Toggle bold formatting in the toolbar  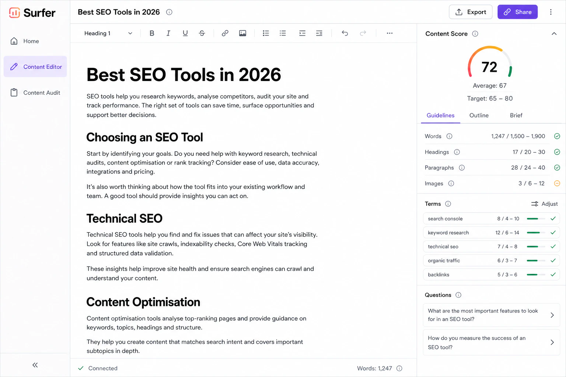tap(152, 33)
